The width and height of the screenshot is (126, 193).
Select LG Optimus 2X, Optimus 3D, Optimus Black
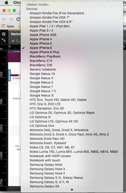[72, 113]
